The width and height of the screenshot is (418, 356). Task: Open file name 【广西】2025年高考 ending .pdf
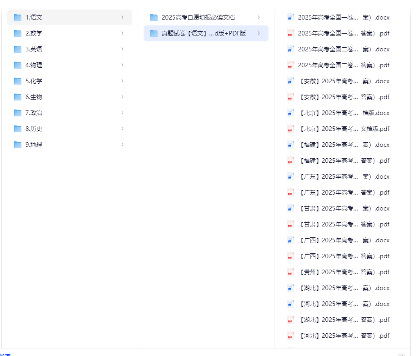(343, 256)
